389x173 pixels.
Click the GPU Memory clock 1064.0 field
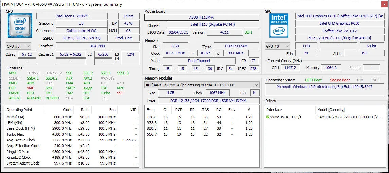[331, 68]
